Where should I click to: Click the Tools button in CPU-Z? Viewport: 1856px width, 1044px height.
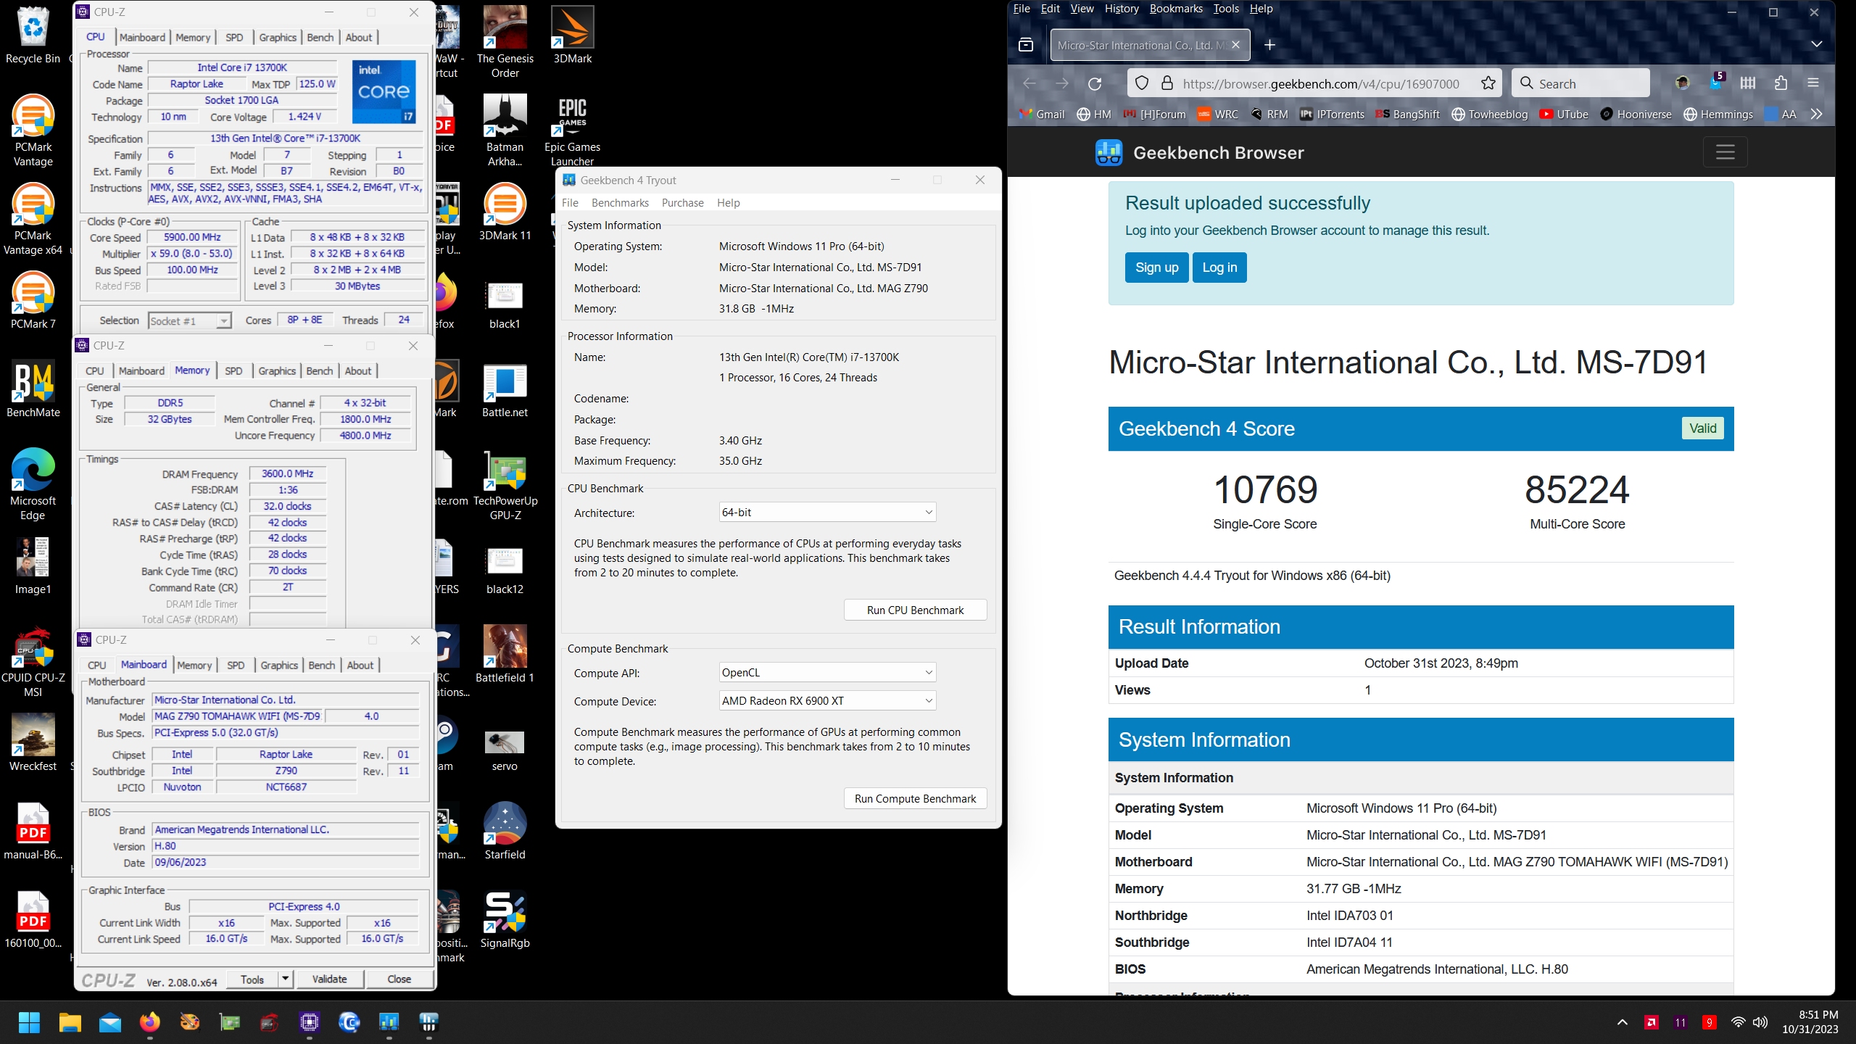(x=252, y=979)
